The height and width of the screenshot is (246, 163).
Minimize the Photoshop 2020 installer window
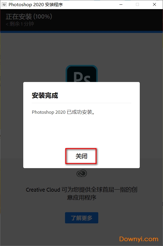click(x=121, y=4)
